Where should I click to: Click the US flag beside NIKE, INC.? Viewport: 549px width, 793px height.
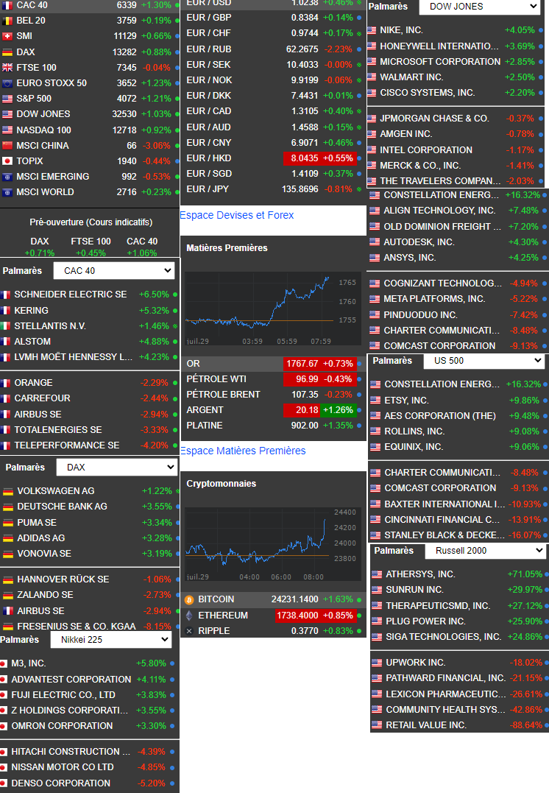[372, 30]
